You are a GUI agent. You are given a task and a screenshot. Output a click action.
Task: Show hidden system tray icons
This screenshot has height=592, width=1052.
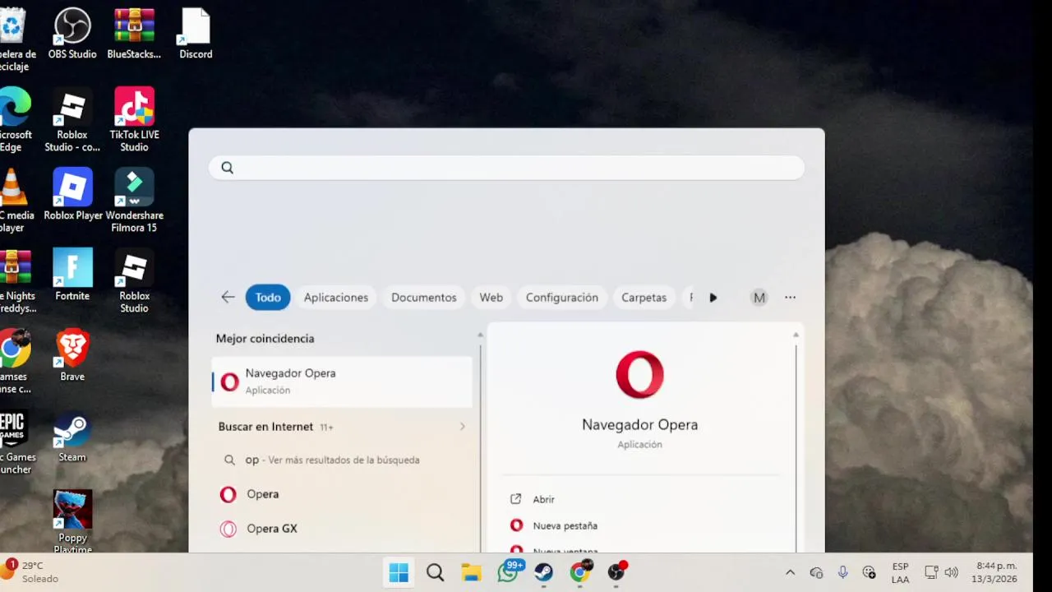(790, 572)
